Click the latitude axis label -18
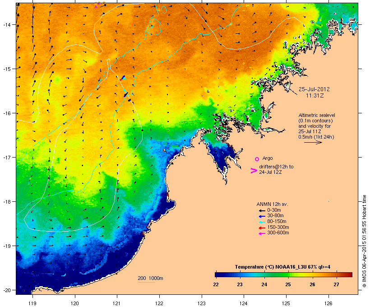 [x=7, y=201]
